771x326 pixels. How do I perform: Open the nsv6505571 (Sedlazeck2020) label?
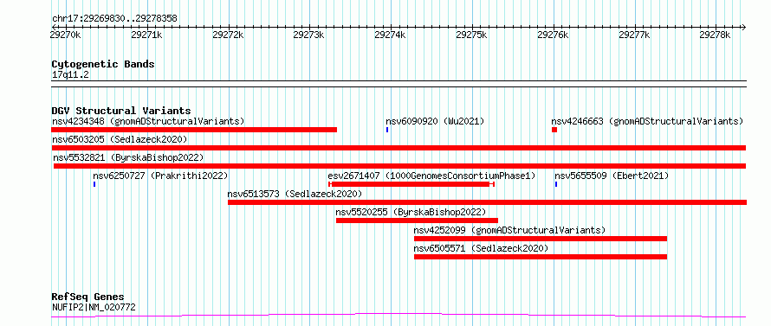click(x=481, y=248)
